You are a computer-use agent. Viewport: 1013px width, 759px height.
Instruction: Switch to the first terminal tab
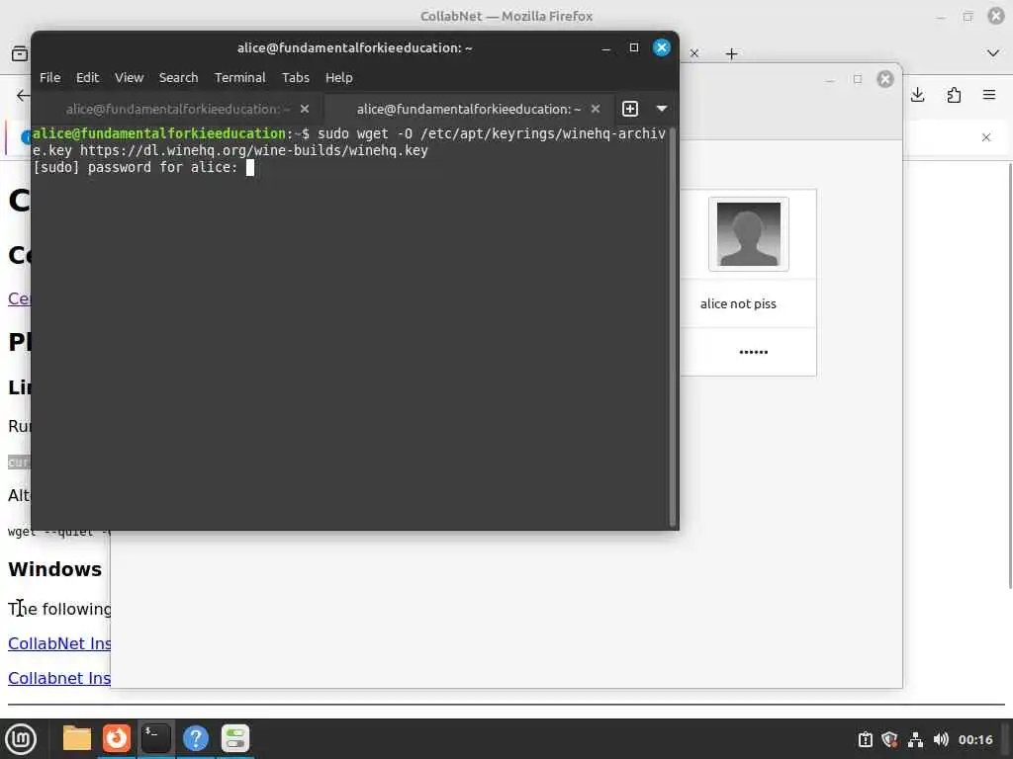tap(178, 109)
